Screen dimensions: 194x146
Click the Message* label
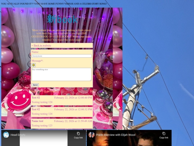37,61
